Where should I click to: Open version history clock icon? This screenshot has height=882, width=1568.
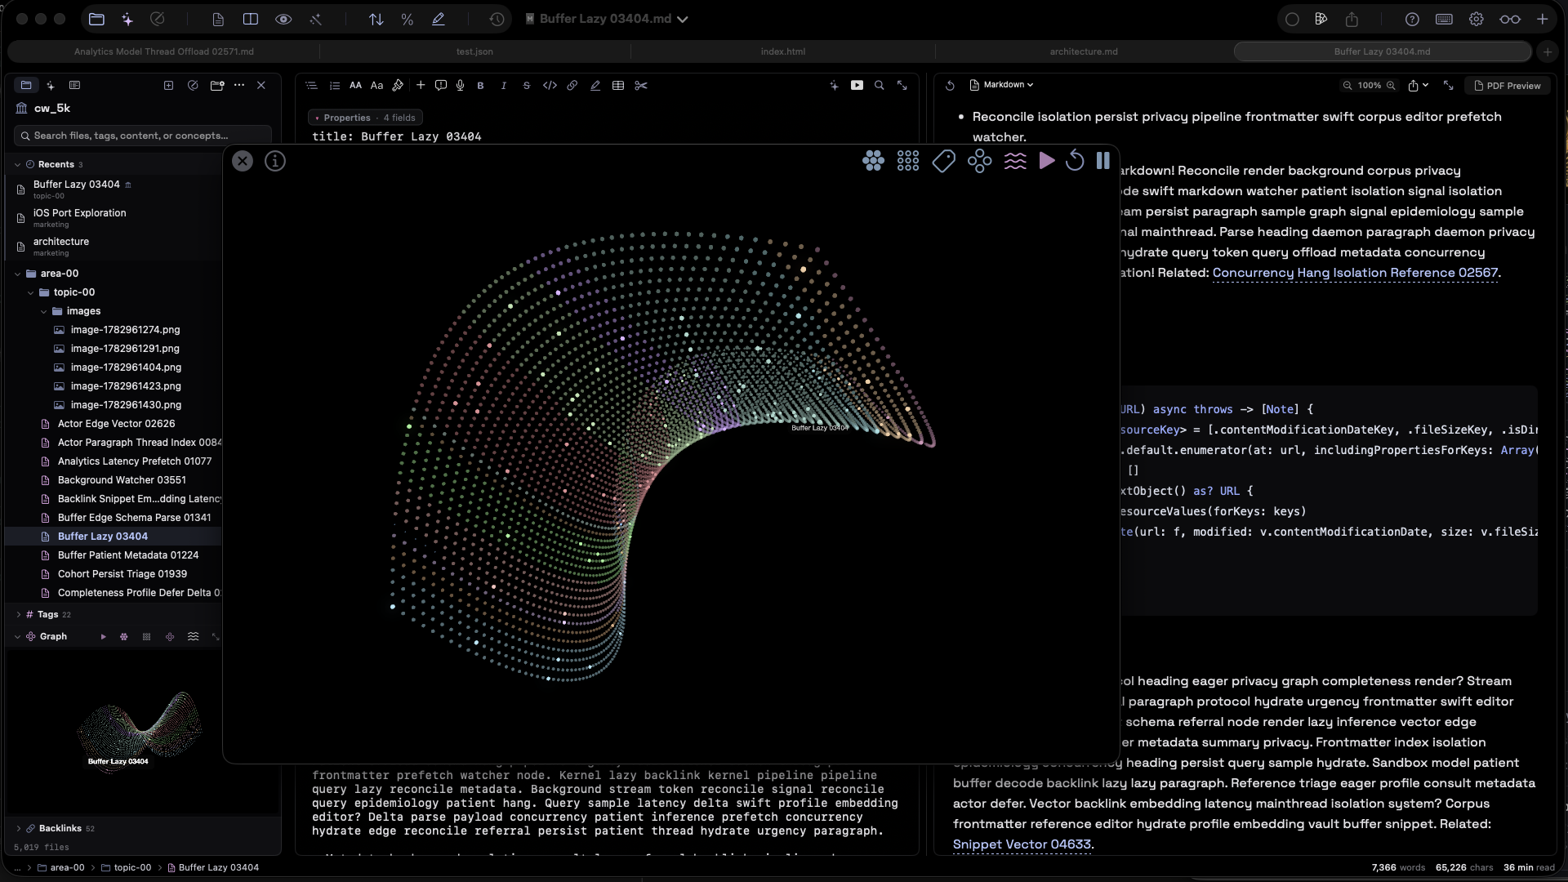pyautogui.click(x=497, y=19)
